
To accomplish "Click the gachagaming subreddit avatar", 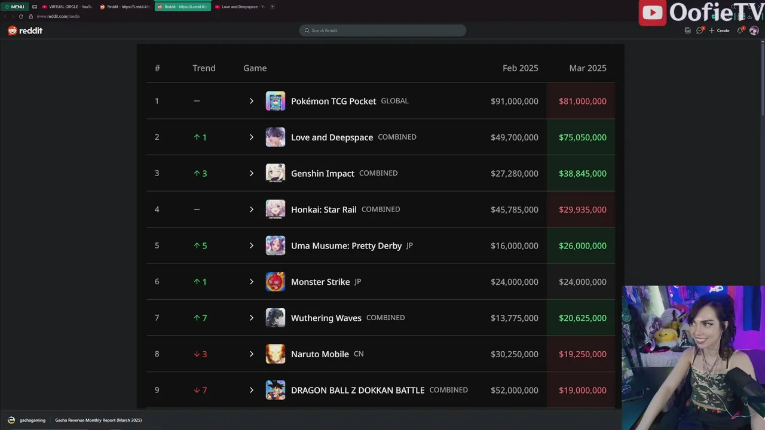I will [11, 420].
